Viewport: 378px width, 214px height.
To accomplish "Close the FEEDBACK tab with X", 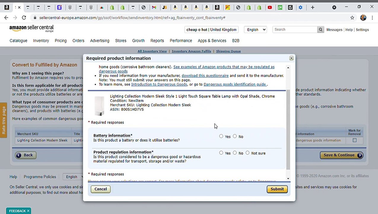I will point(28,211).
